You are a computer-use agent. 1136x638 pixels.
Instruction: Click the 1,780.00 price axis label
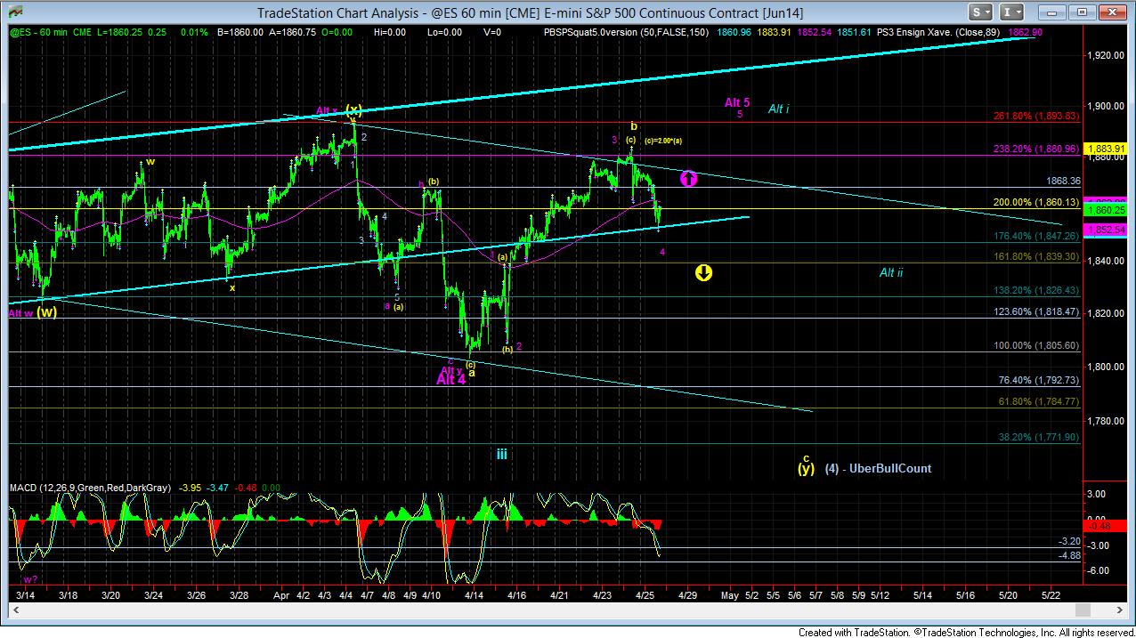[x=1104, y=421]
